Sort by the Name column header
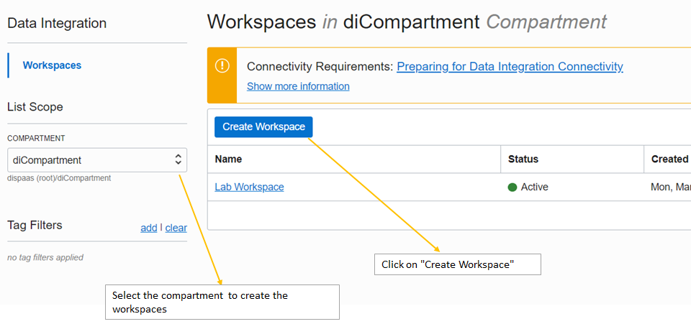 pyautogui.click(x=228, y=159)
